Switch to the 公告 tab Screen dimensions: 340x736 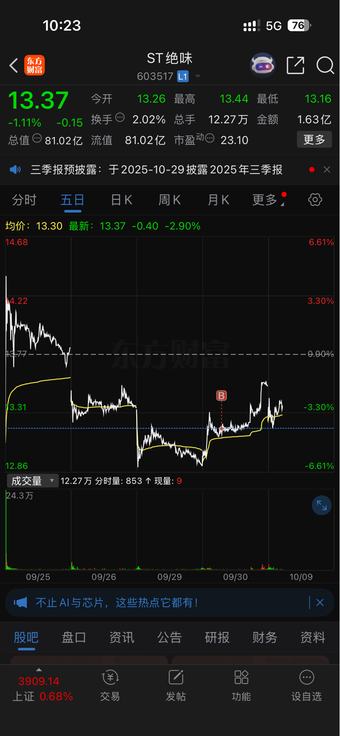coord(170,637)
